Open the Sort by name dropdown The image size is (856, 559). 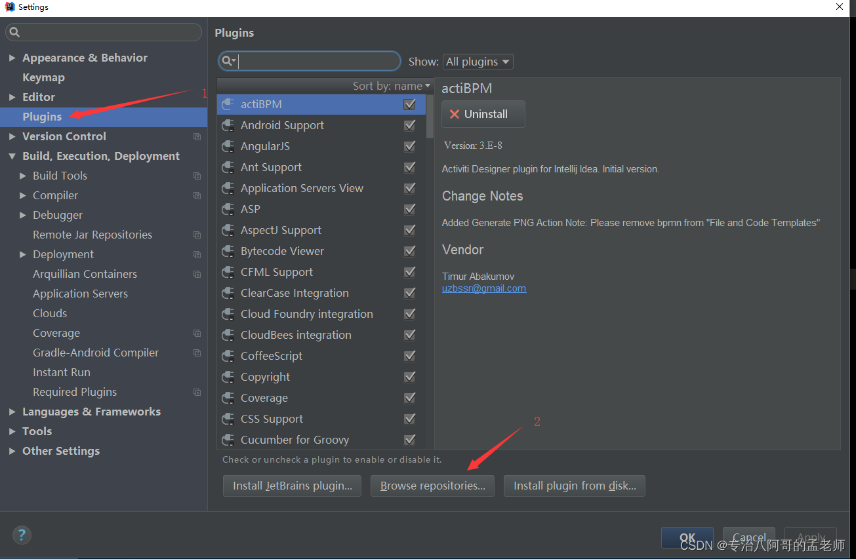pyautogui.click(x=392, y=86)
